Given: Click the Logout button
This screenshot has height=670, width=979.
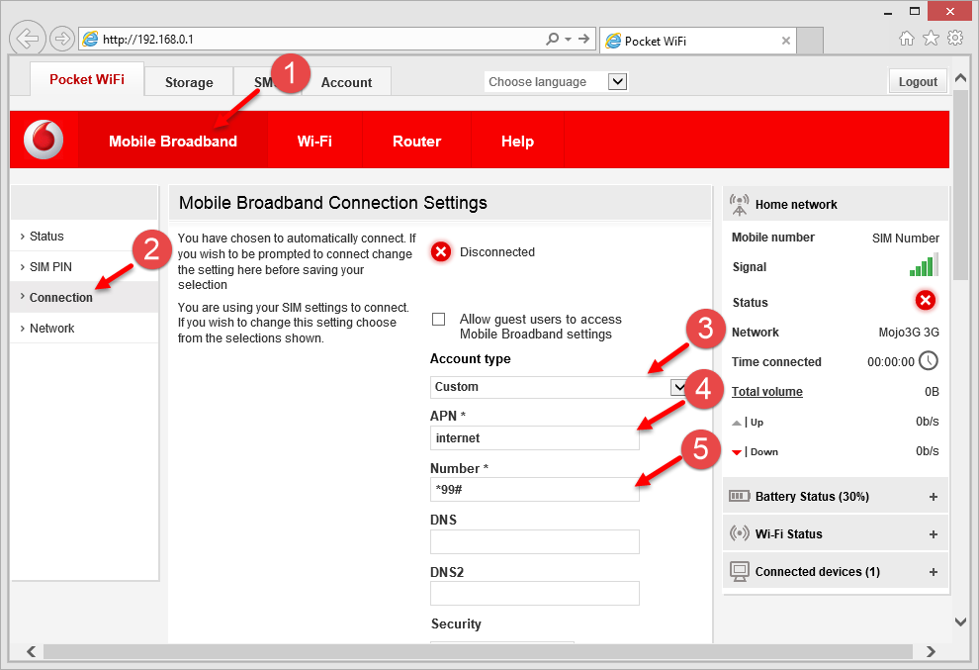Looking at the screenshot, I should coord(918,81).
